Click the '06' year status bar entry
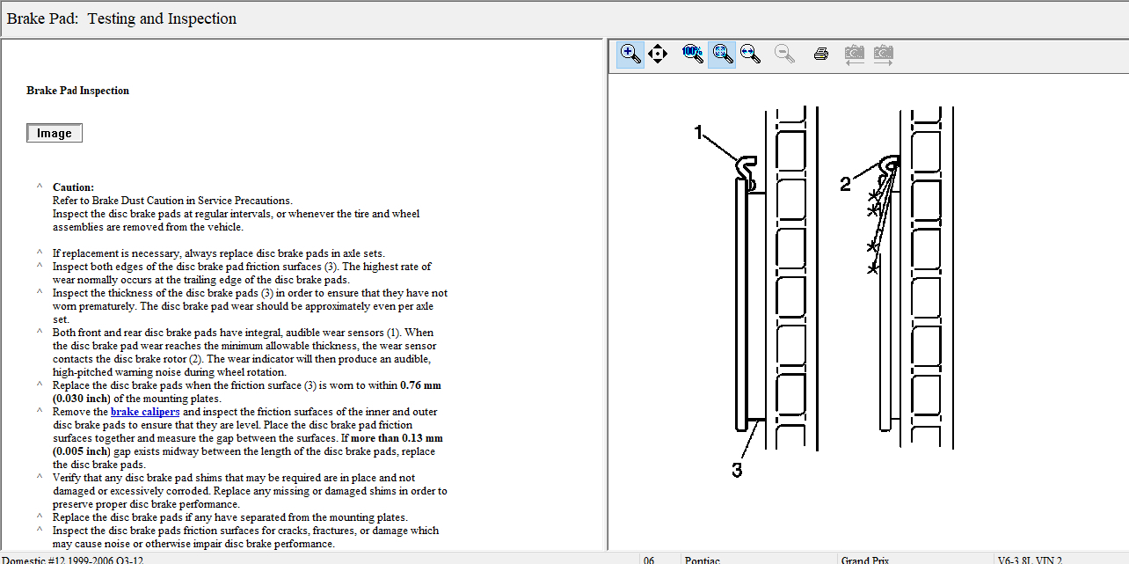 [649, 560]
